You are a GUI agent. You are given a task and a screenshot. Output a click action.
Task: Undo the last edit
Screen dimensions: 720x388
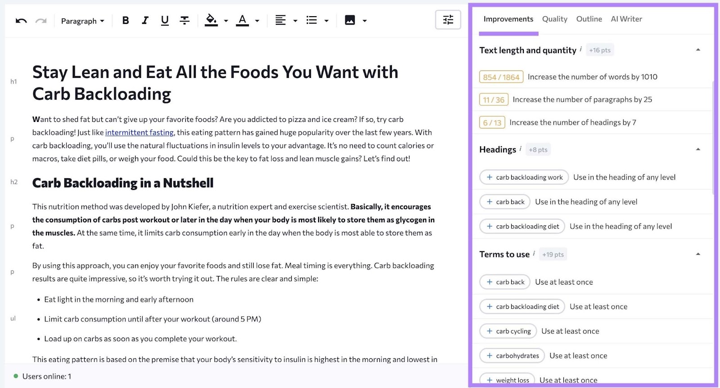[x=21, y=21]
